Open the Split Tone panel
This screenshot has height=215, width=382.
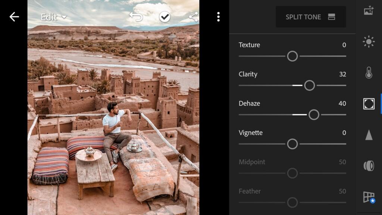click(311, 17)
